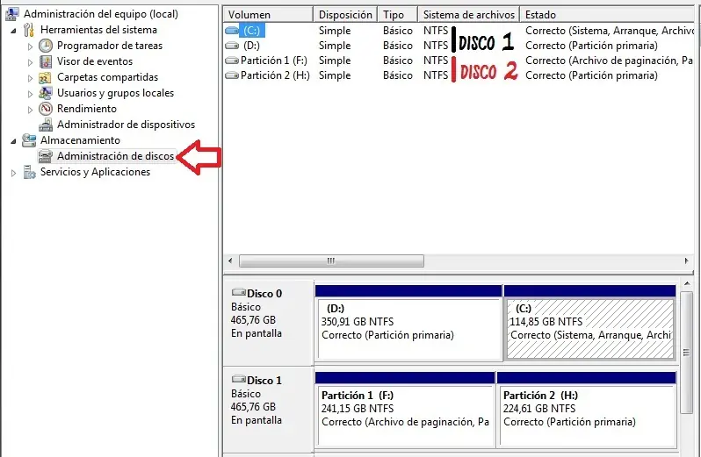
Task: Open Administrador de dispositivos
Action: point(126,125)
